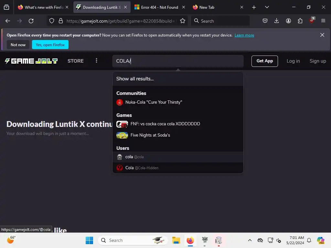Click Yes, open Firefox button
Screen dimensions: 331x248
pos(50,45)
